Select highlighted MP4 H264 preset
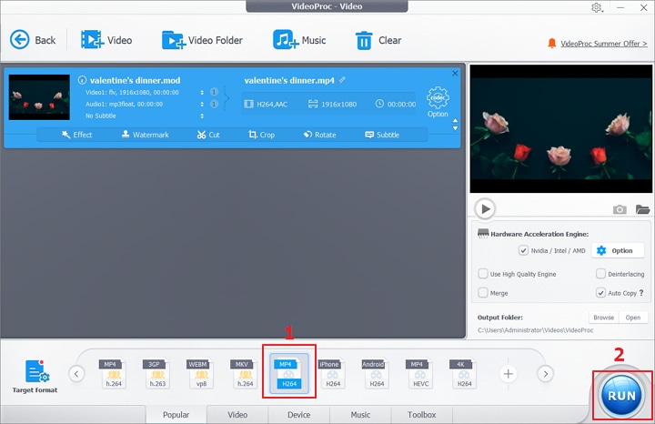The width and height of the screenshot is (655, 424). 289,373
